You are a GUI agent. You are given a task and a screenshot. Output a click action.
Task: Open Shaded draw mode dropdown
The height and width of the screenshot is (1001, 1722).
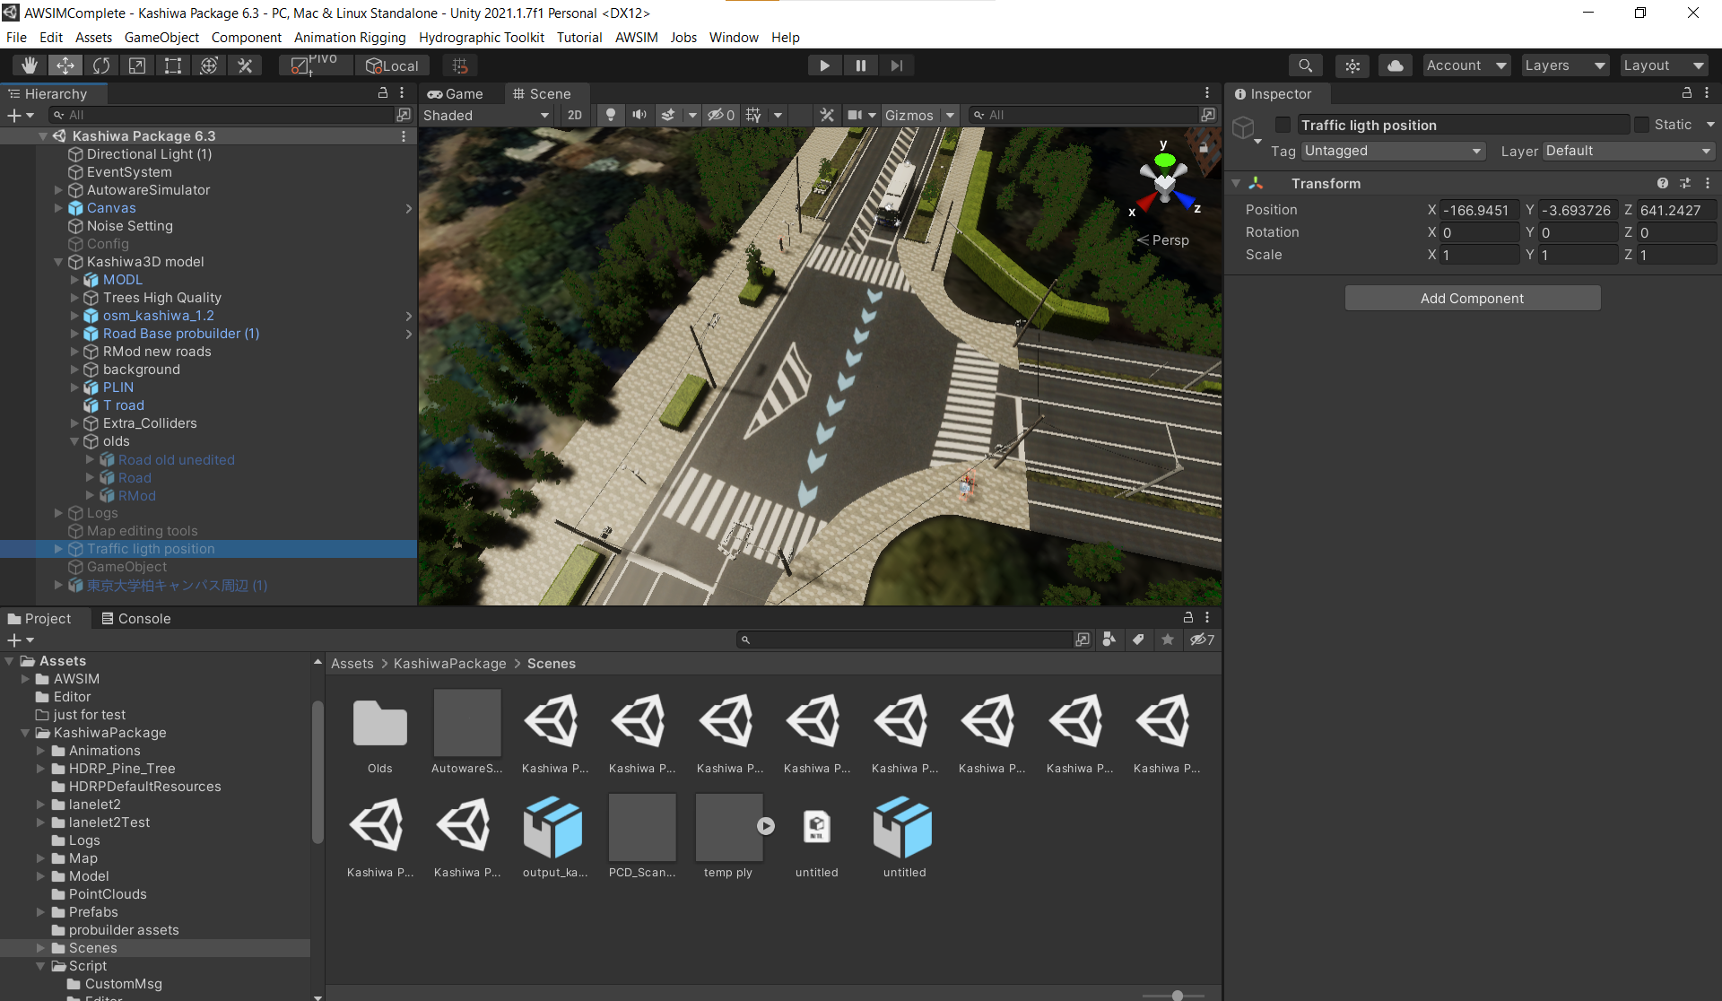[485, 115]
